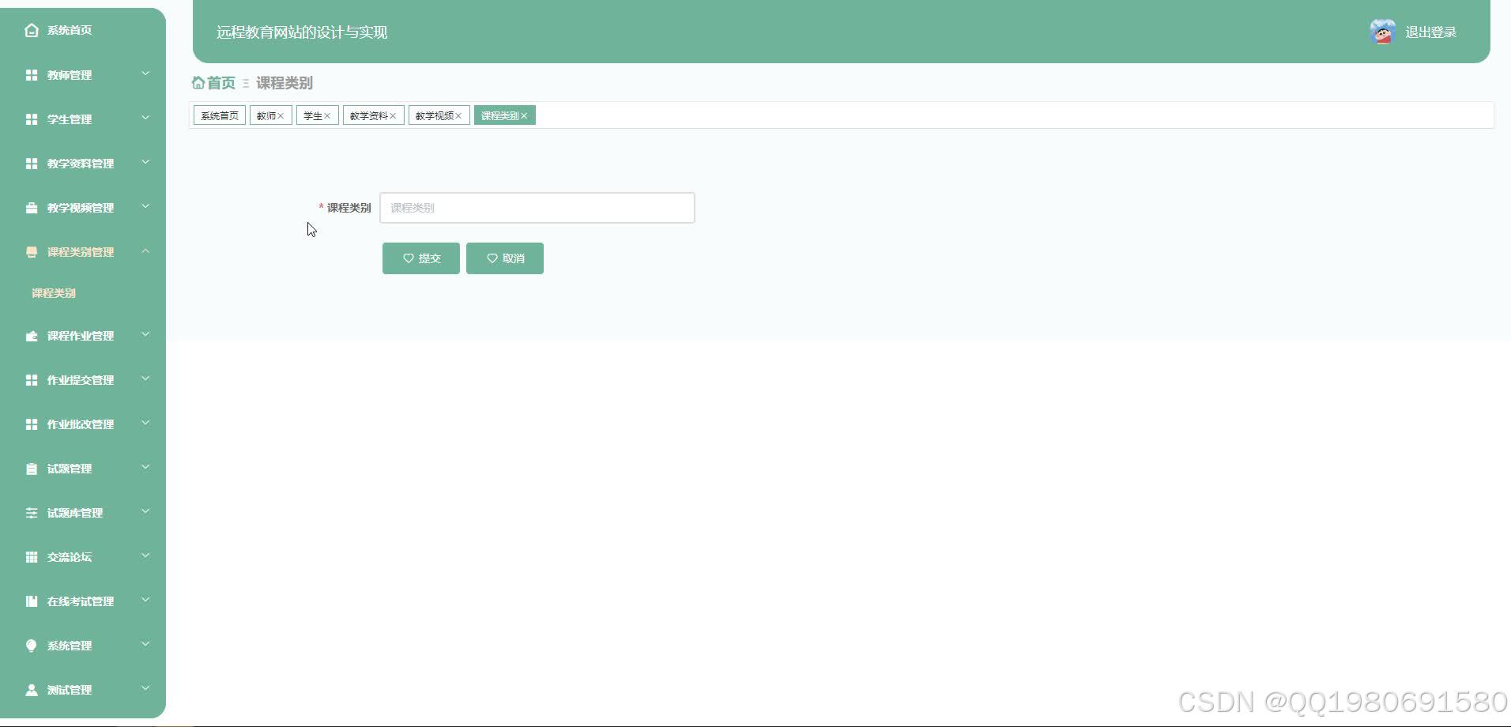Go to 首页 breadcrumb link
Screen dimensions: 1511x727
coord(221,83)
